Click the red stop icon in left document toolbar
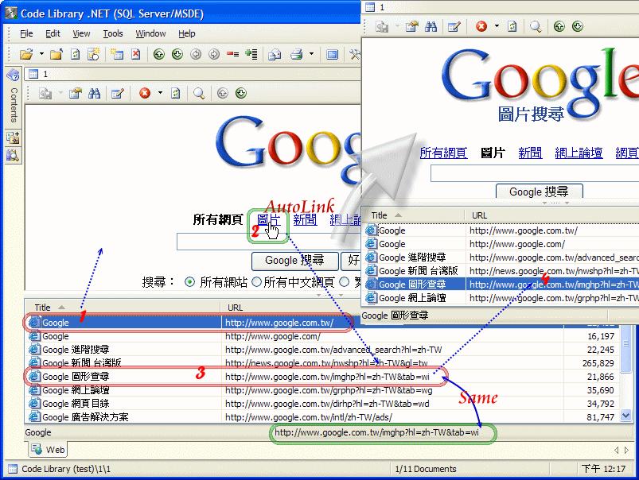 pyautogui.click(x=145, y=93)
